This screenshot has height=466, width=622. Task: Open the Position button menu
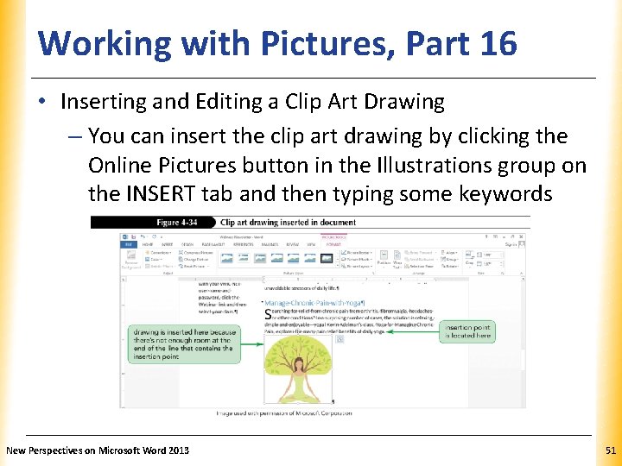384,259
